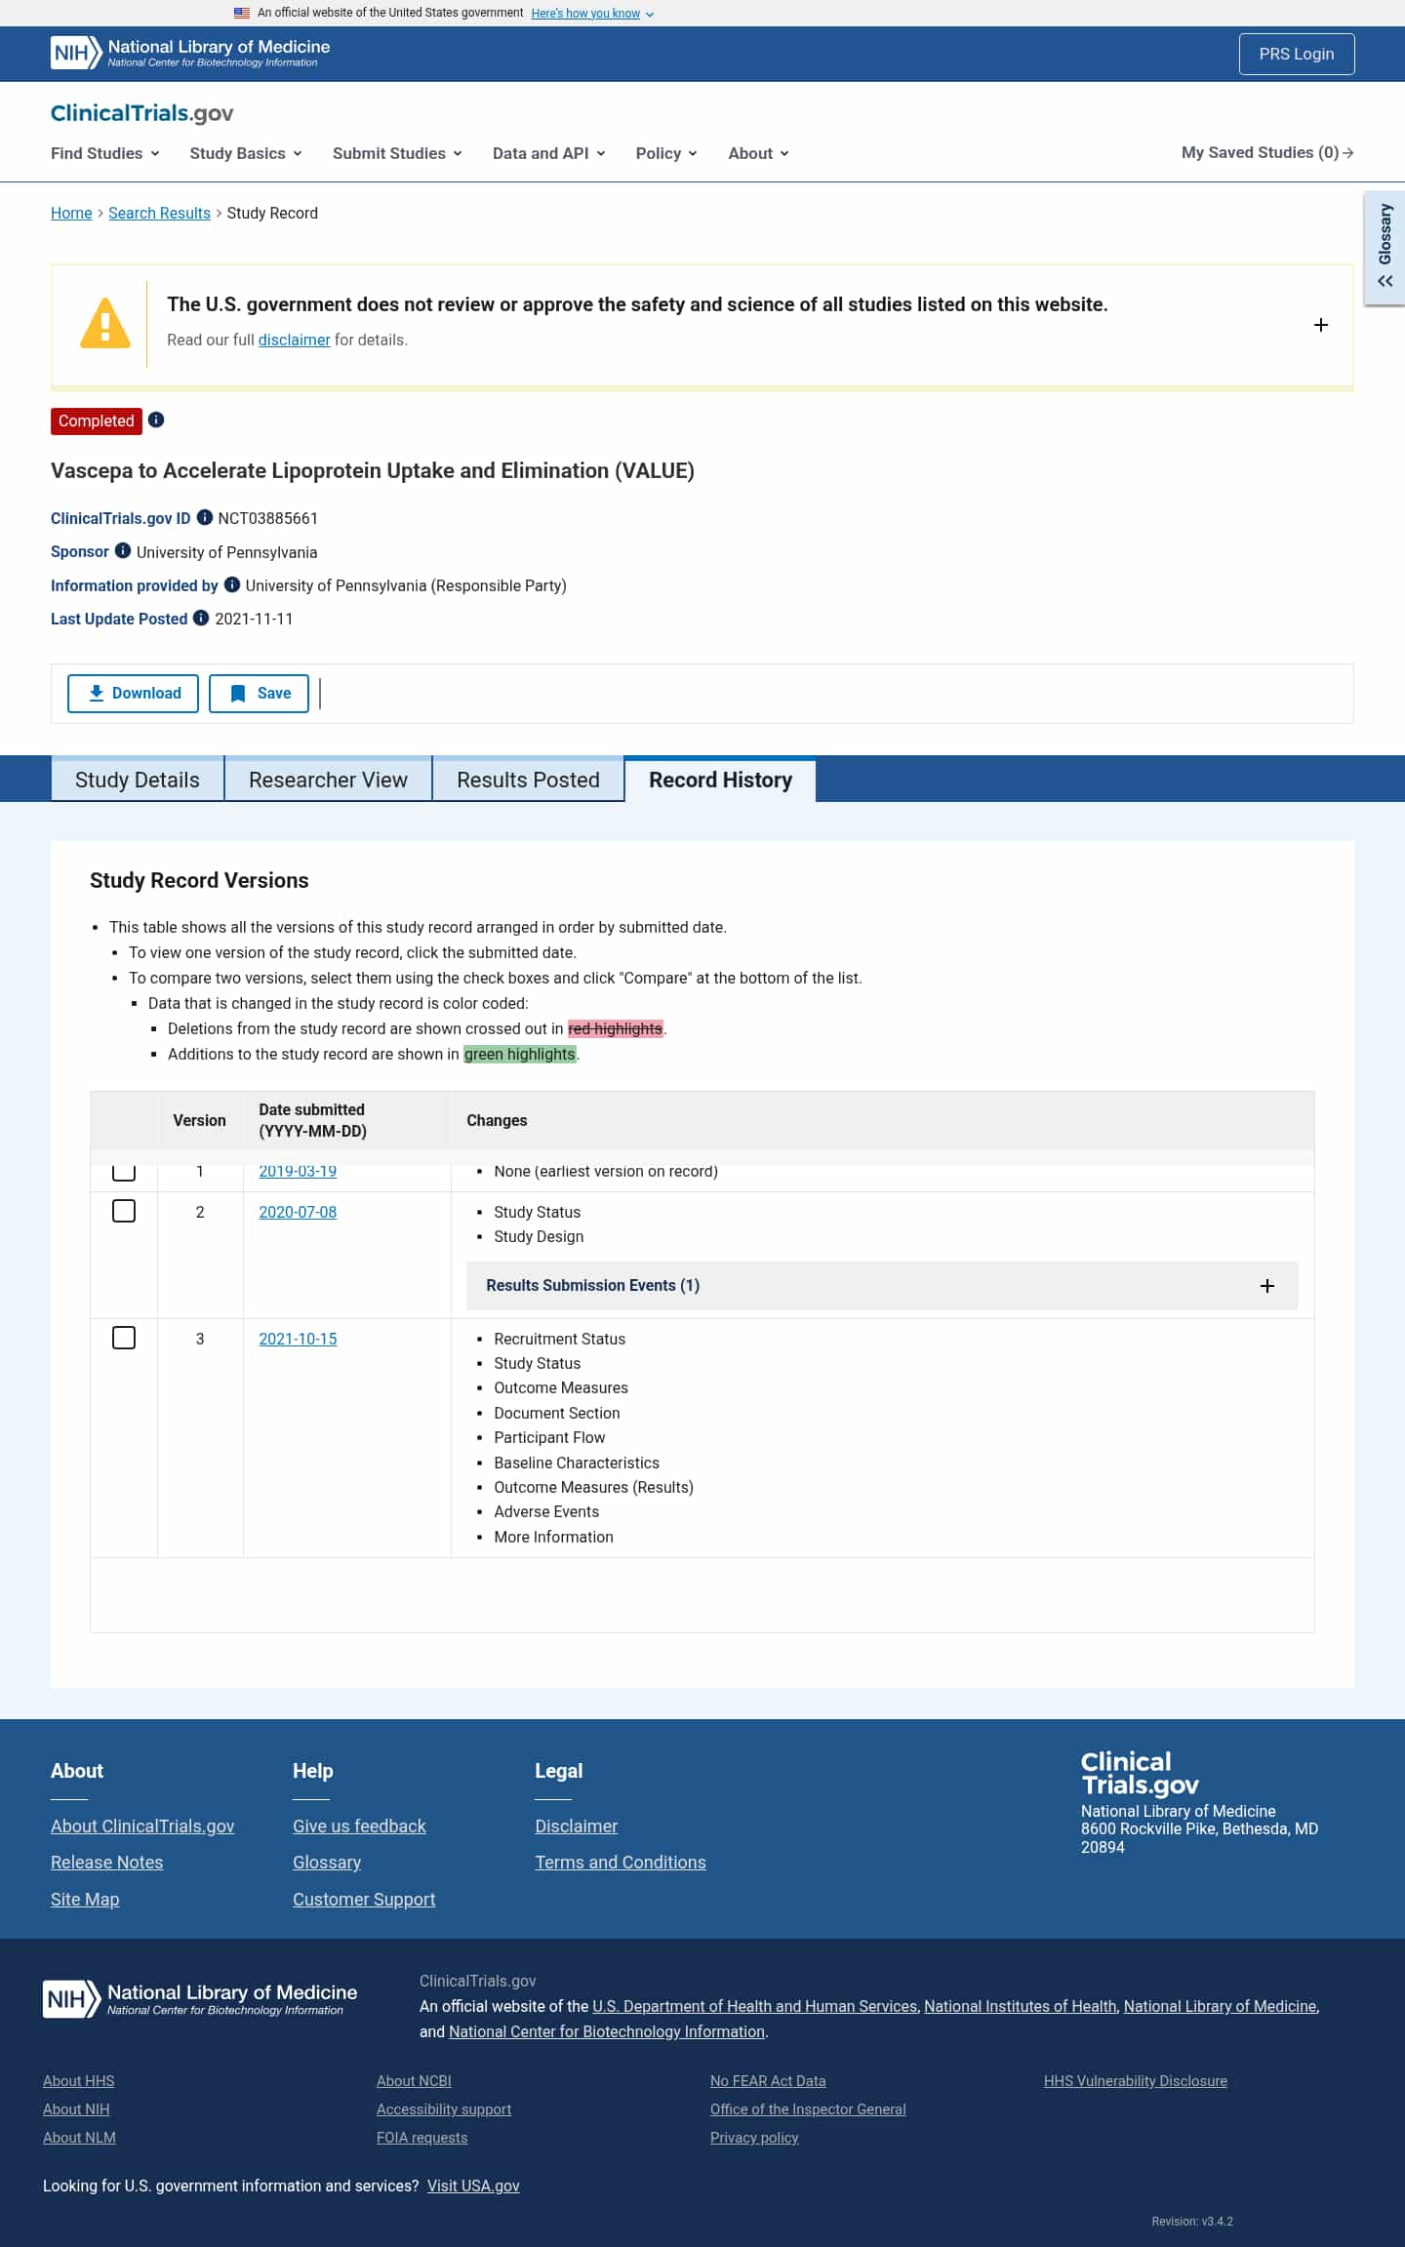
Task: Open Customer Support link
Action: click(x=364, y=1900)
